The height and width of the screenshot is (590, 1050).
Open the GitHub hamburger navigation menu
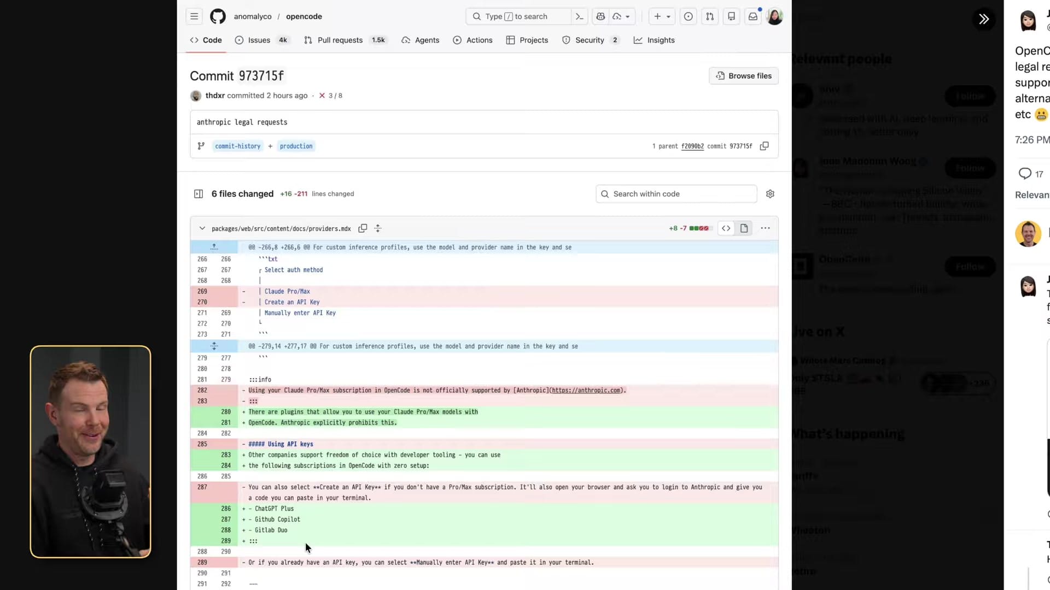pyautogui.click(x=194, y=16)
